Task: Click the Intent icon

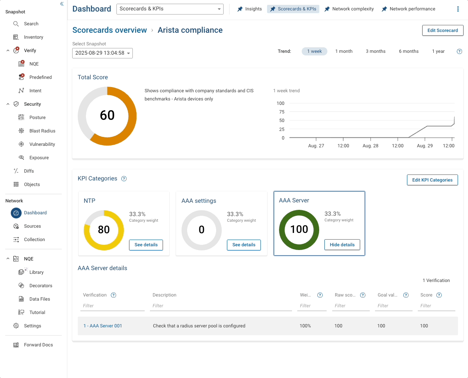Action: click(x=22, y=91)
